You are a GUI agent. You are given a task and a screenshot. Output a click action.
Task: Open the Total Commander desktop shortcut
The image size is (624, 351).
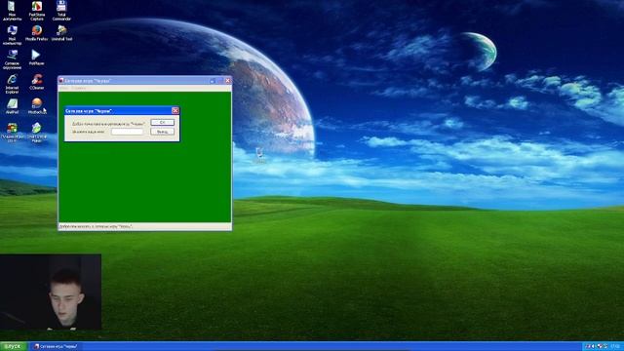pos(61,11)
